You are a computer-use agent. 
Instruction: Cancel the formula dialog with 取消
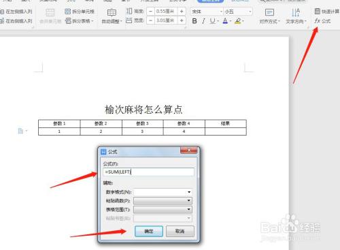180,231
